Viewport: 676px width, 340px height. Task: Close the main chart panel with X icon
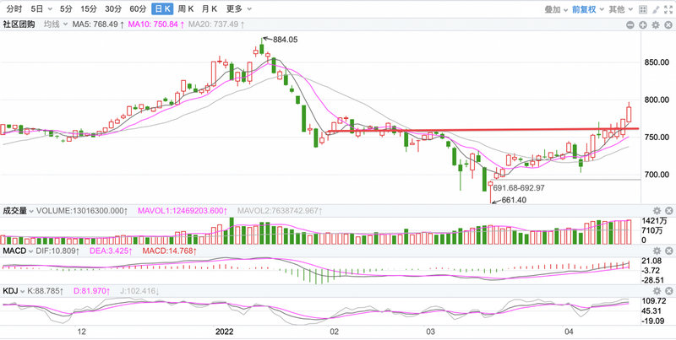coord(669,25)
